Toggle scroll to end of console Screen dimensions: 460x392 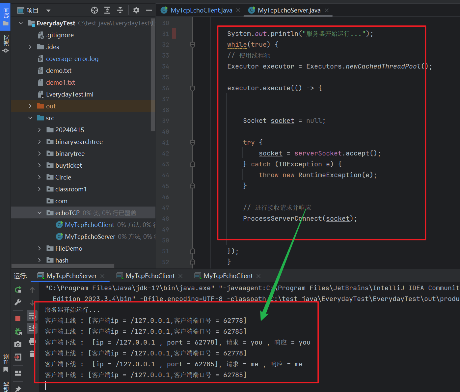tap(32, 328)
